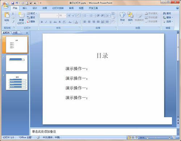The image size is (181, 141).
Task: Toggle strikethrough abc formatting
Action: [55, 22]
